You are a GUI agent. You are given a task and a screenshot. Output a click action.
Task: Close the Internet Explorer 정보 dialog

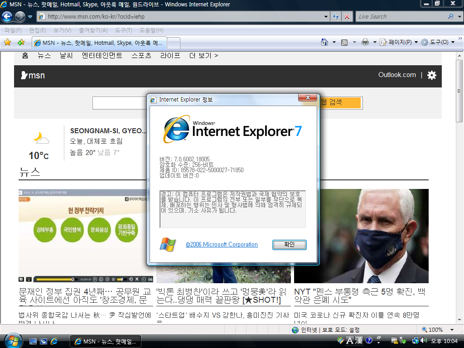(x=308, y=97)
